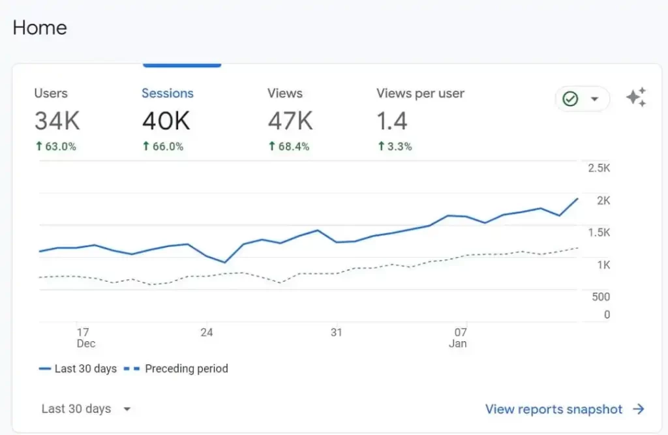Click the solid line legend marker icon
This screenshot has height=435, width=668.
(44, 368)
